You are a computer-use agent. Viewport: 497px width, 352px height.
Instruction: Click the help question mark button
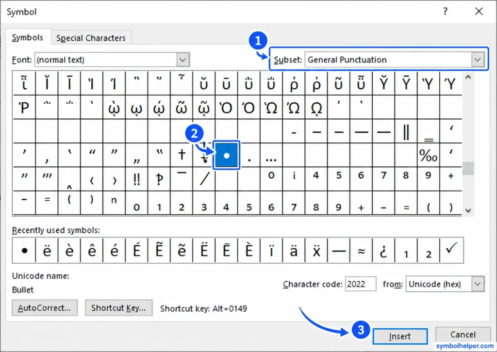point(446,12)
